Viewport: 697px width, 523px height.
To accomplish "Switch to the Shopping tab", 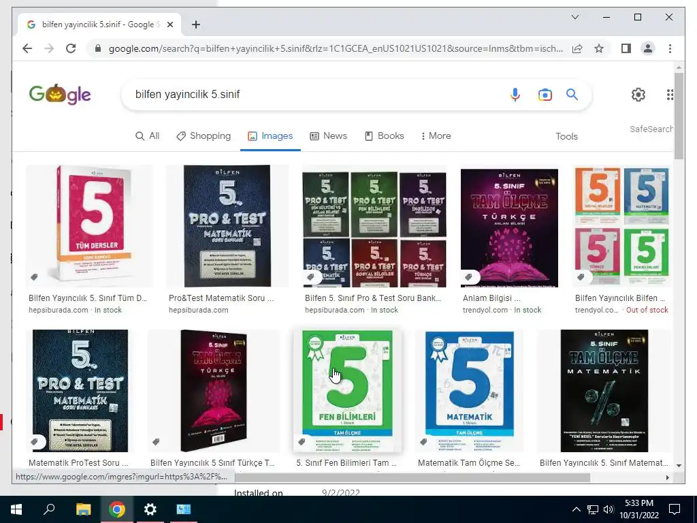I will tap(204, 136).
